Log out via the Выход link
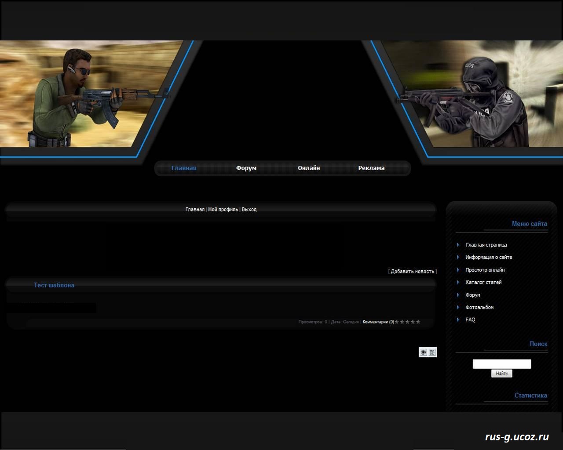 coord(249,210)
